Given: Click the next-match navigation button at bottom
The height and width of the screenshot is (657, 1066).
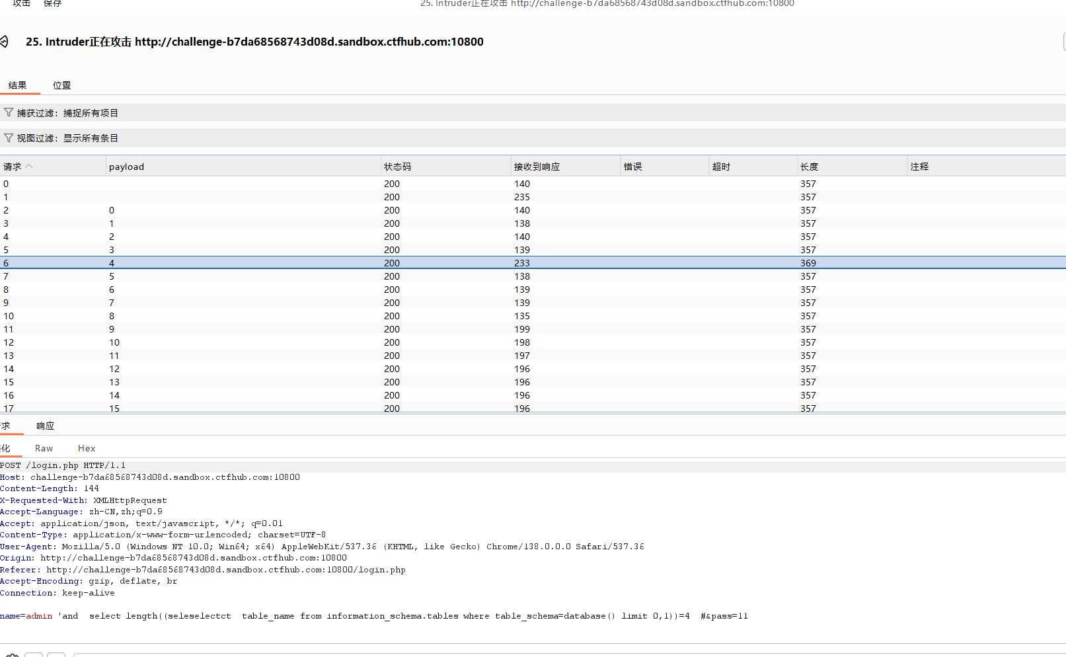Looking at the screenshot, I should 56,654.
